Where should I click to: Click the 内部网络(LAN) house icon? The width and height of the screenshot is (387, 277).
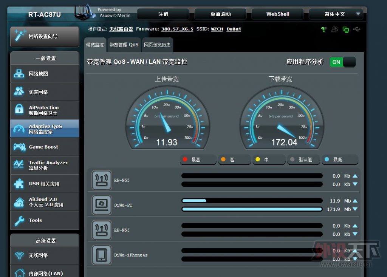[20, 272]
